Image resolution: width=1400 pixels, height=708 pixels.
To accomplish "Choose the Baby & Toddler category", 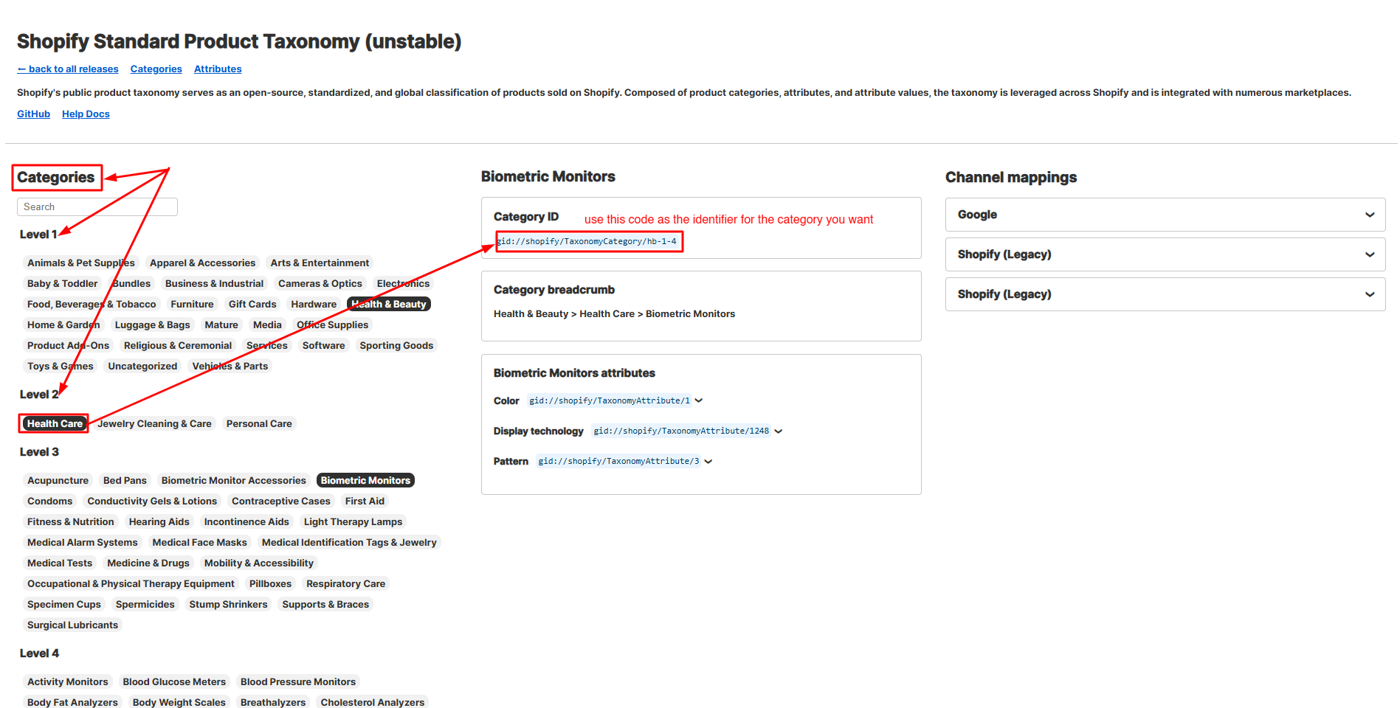I will tap(62, 283).
